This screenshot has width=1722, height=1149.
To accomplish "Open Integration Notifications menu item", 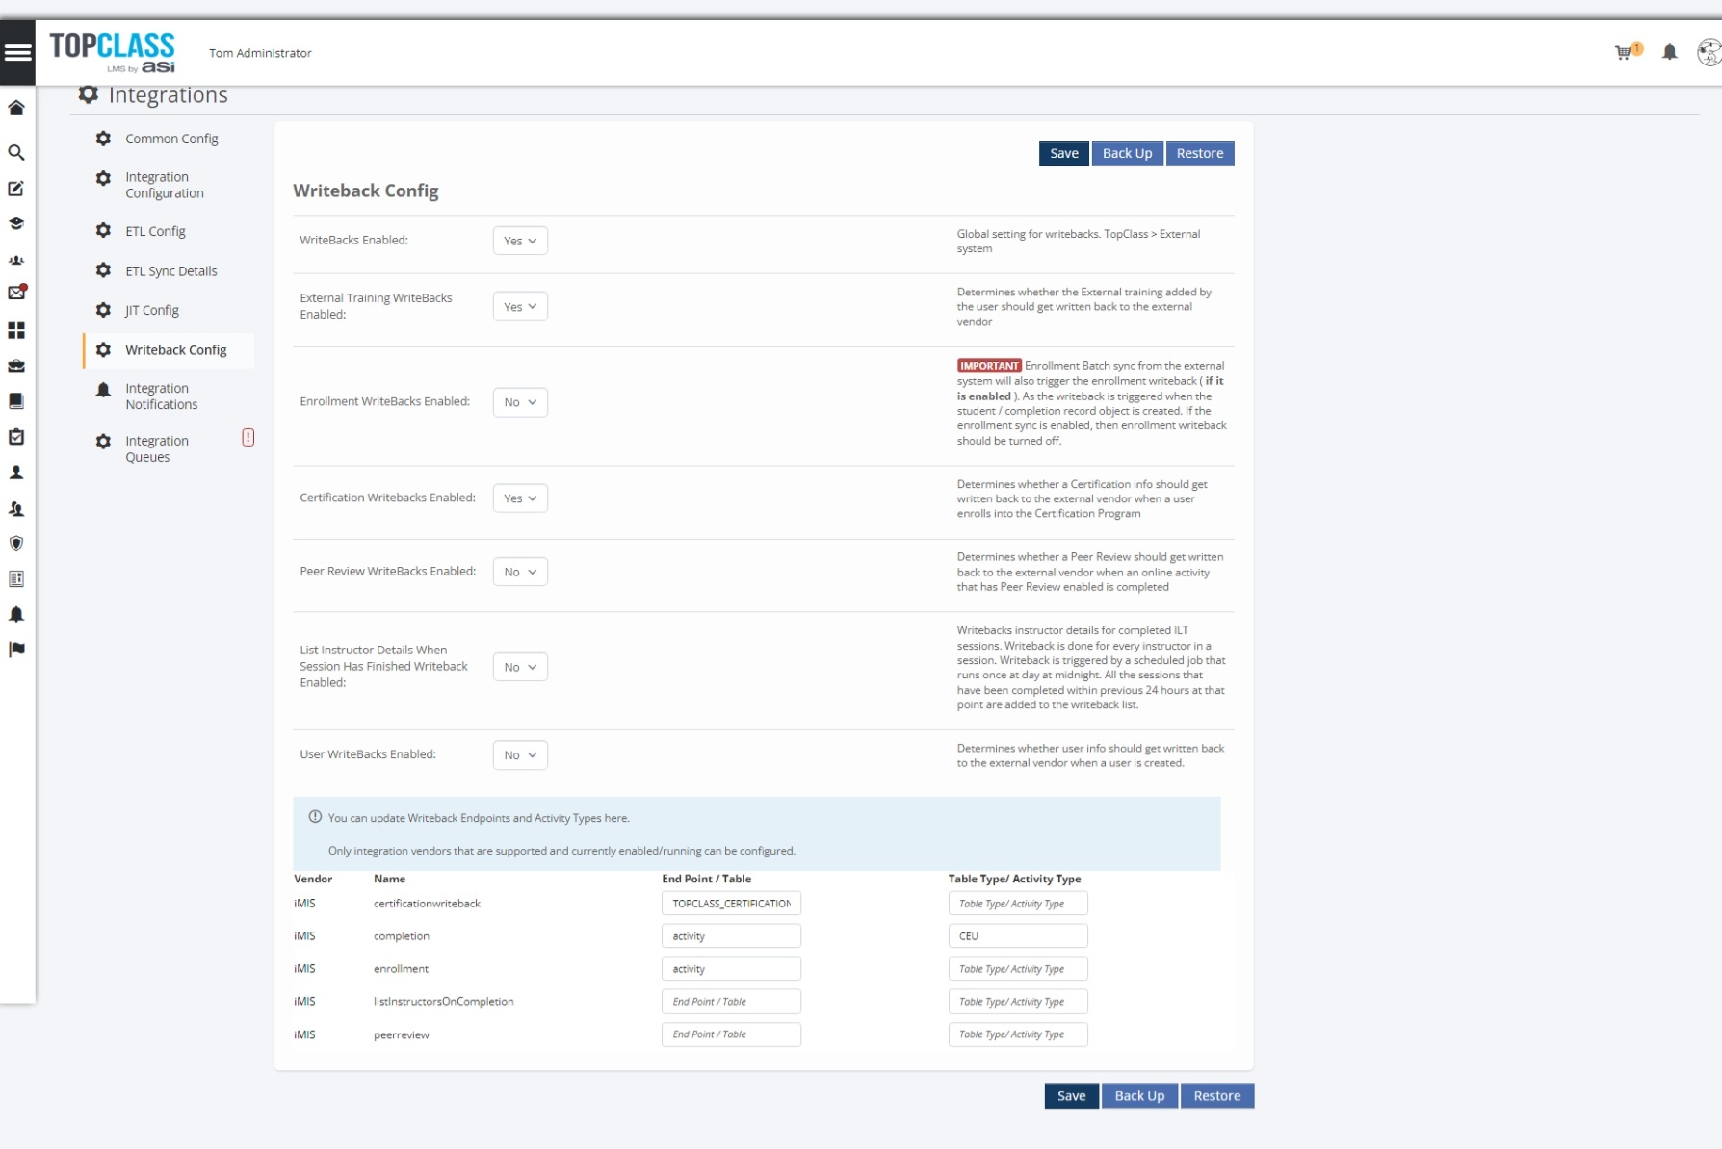I will 161,396.
